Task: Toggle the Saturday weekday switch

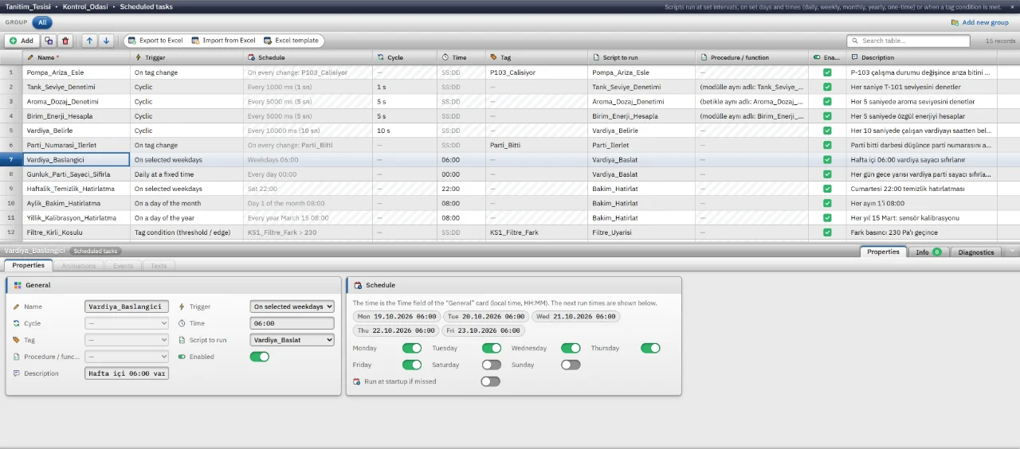Action: point(492,365)
